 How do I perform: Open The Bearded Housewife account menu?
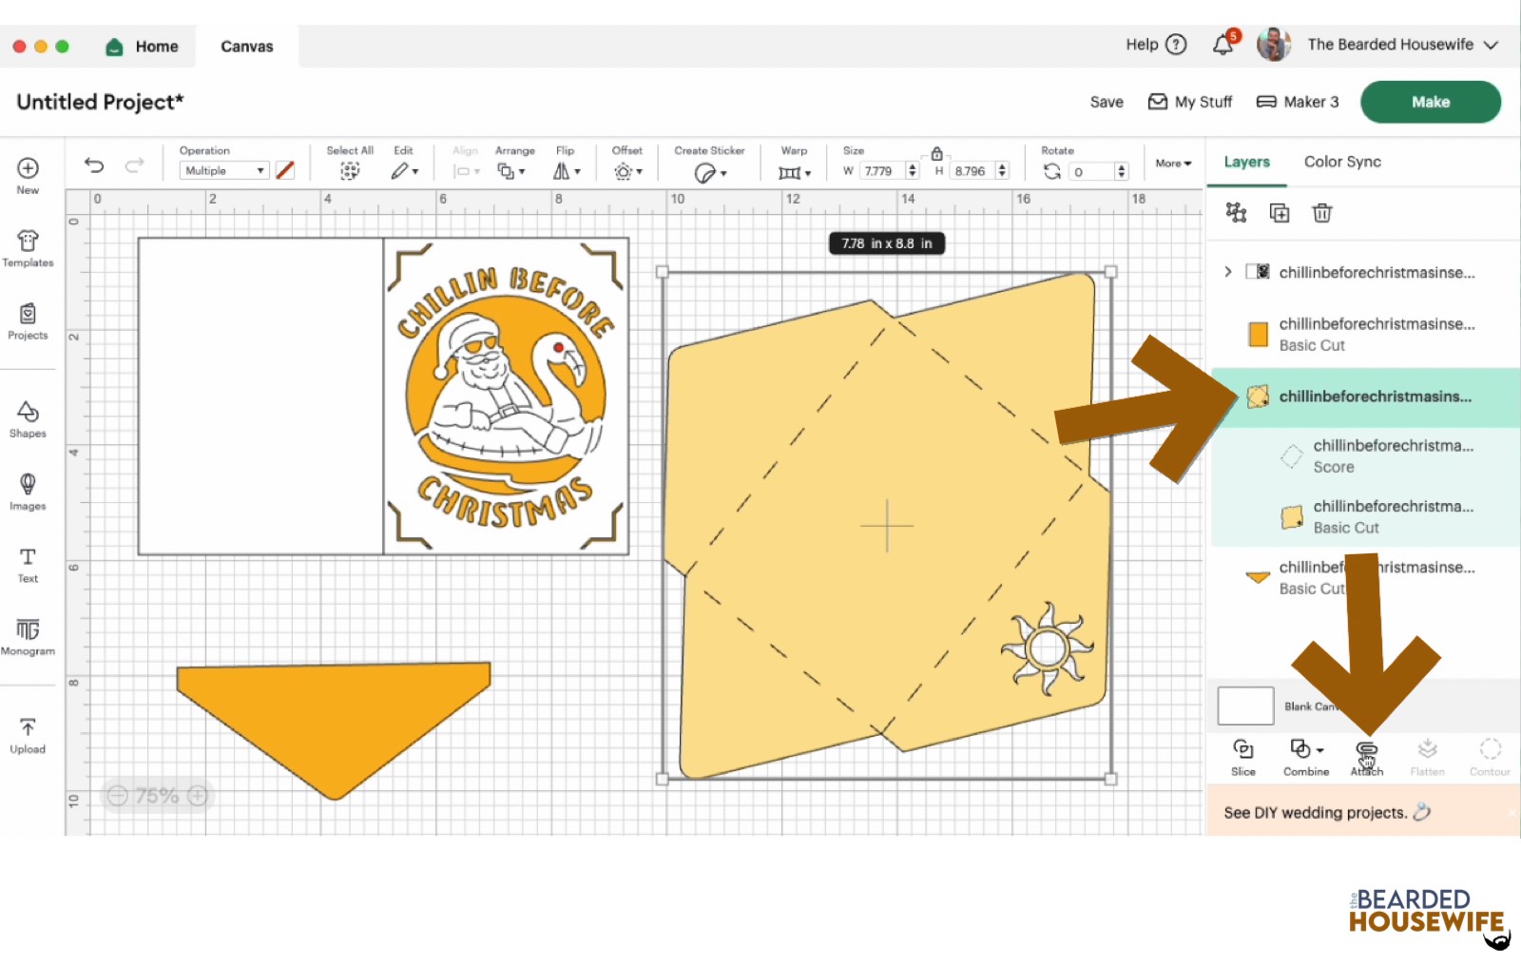(x=1403, y=44)
